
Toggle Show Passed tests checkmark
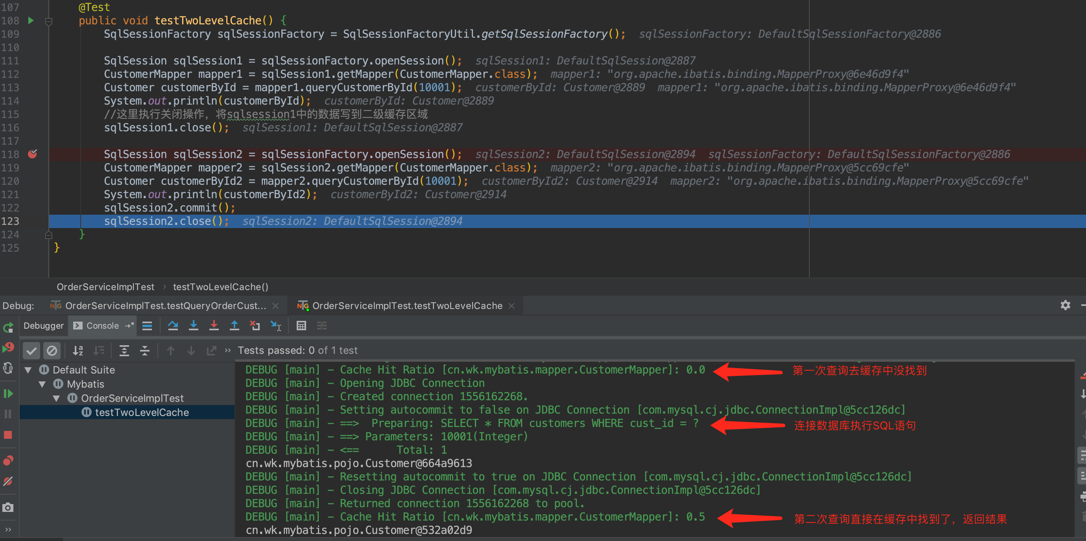pos(31,351)
